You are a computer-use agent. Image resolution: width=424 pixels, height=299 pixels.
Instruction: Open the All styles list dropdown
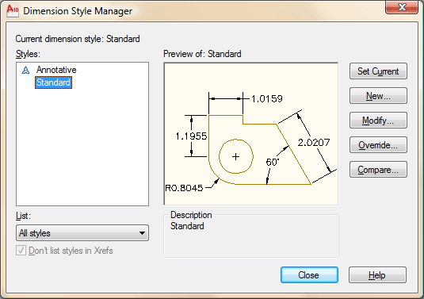82,233
